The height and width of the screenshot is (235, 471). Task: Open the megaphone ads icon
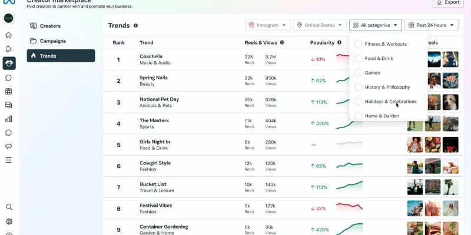[9, 146]
